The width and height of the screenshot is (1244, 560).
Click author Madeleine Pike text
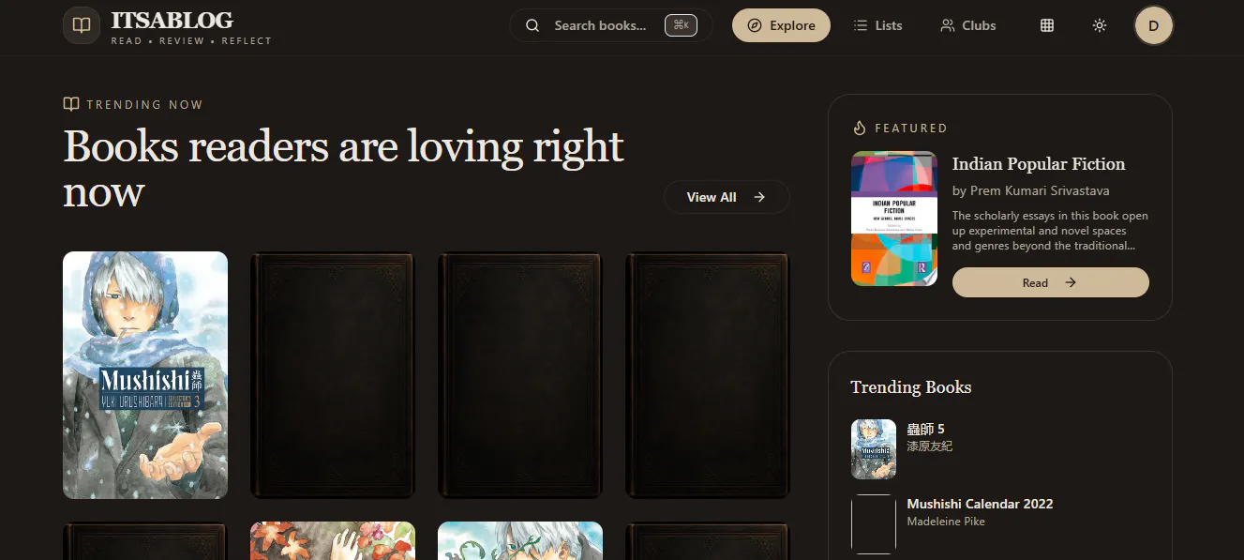coord(946,522)
